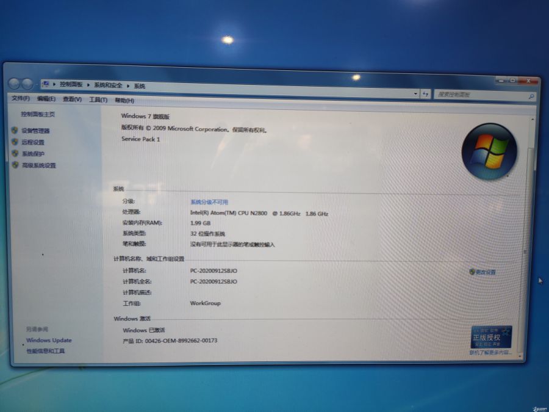Click the "没有可用于此显示器的笔或触控输入" text
Image resolution: width=549 pixels, height=412 pixels.
click(x=232, y=245)
